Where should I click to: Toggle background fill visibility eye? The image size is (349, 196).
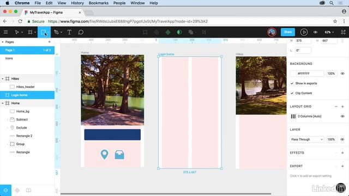point(342,73)
